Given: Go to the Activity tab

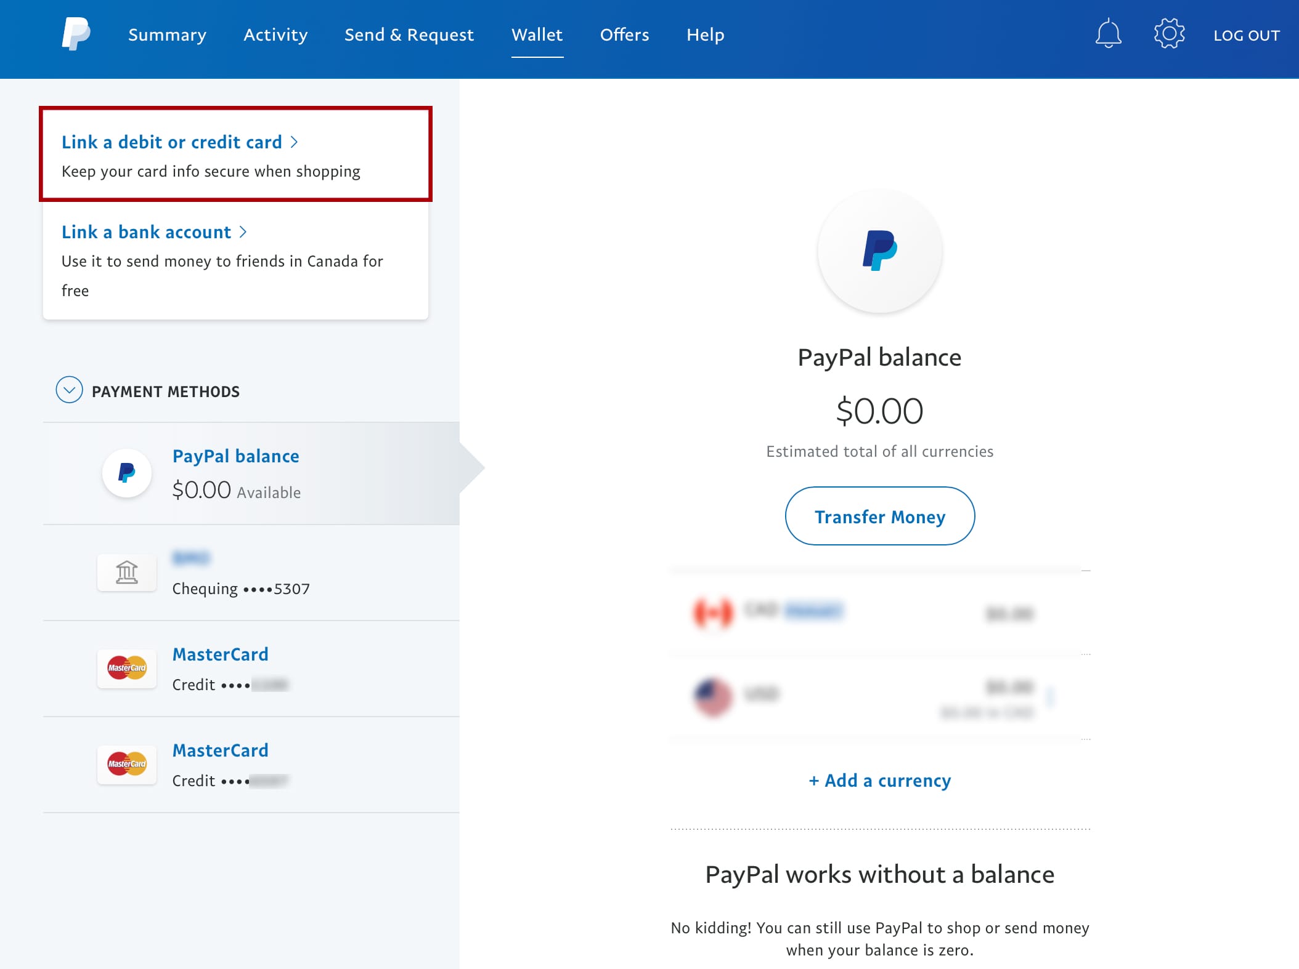Looking at the screenshot, I should coord(275,35).
